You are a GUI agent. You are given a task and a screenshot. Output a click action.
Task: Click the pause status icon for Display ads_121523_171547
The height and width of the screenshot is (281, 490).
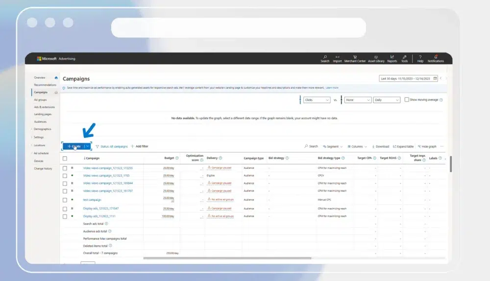[72, 209]
